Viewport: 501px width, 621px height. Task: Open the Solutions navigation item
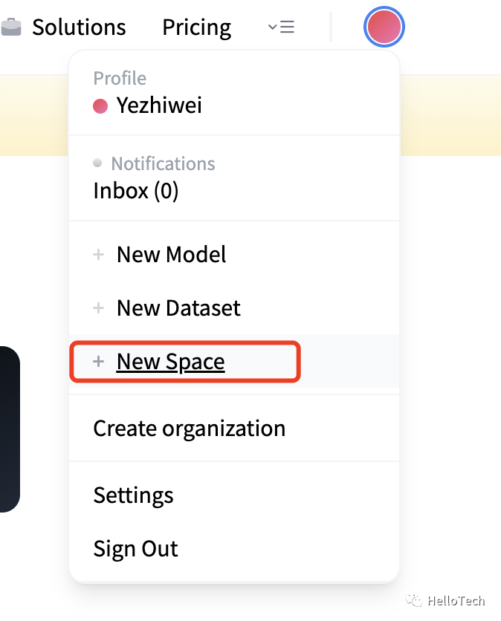pyautogui.click(x=79, y=27)
